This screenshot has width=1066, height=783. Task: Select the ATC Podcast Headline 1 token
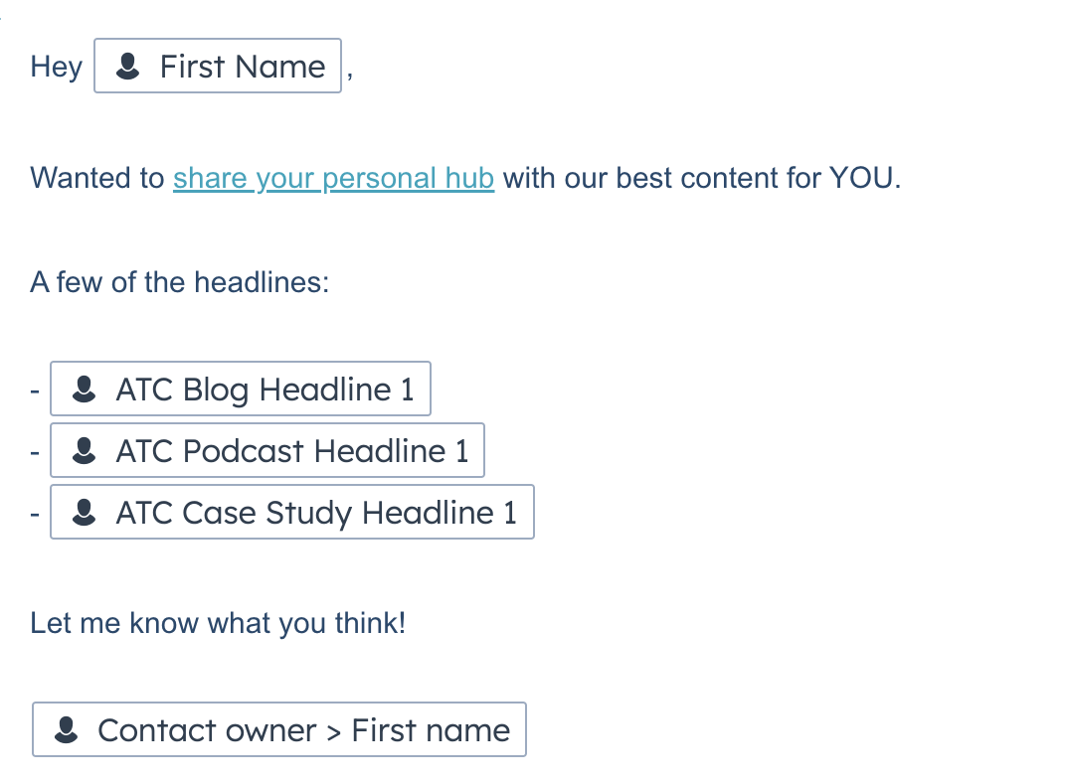[266, 450]
